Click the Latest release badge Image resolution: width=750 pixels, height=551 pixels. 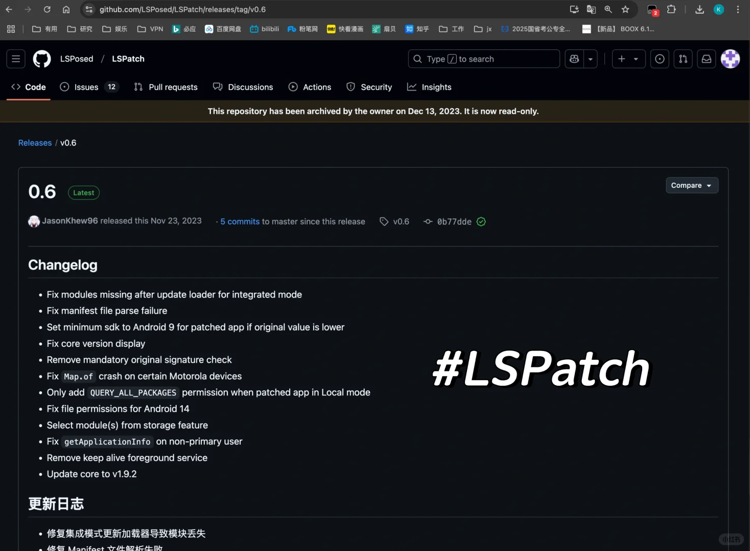(84, 193)
